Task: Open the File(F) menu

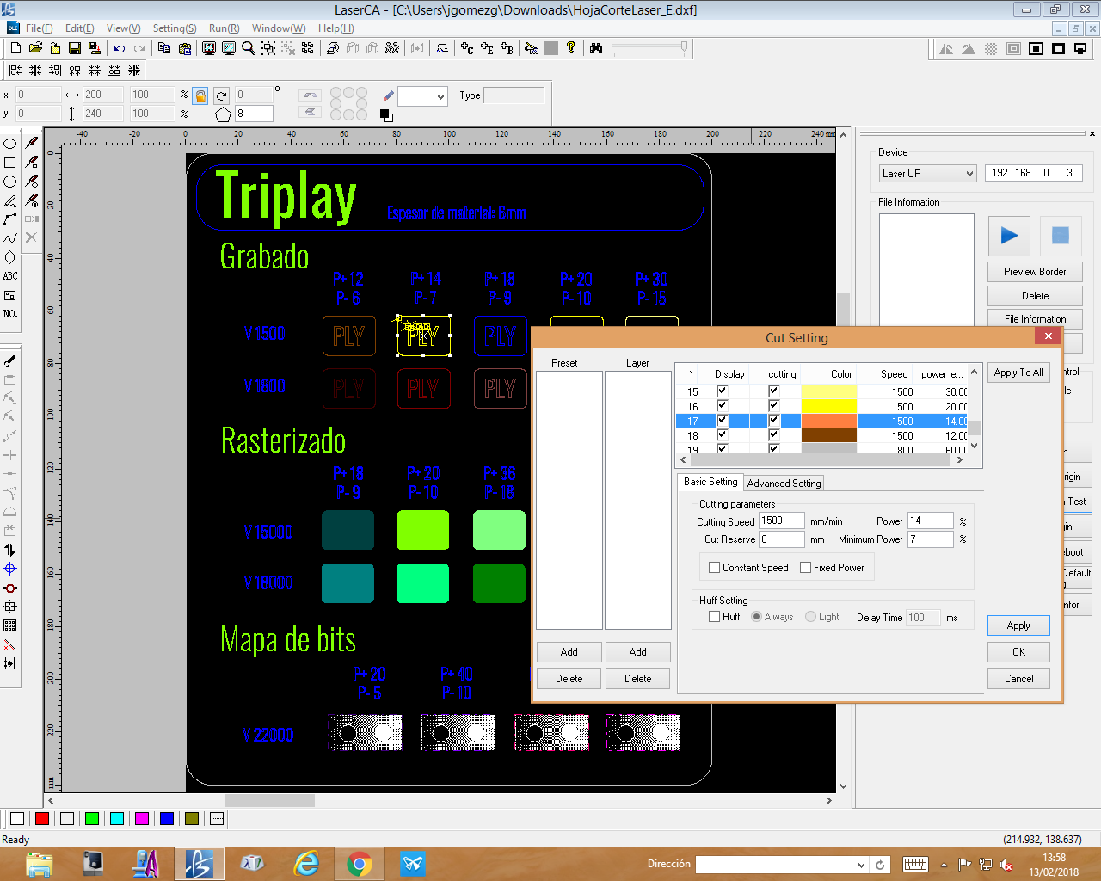Action: 39,28
